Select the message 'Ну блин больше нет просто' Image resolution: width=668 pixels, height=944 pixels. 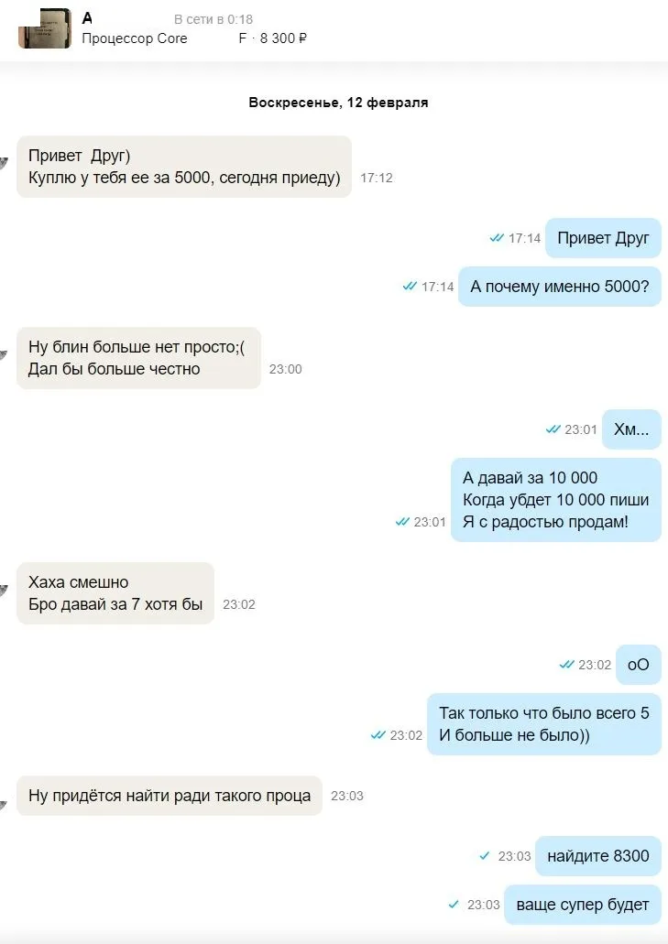point(138,358)
